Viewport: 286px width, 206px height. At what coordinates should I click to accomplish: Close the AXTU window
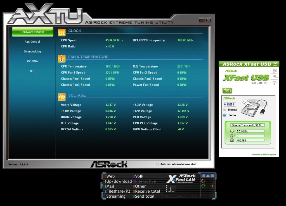(208, 20)
